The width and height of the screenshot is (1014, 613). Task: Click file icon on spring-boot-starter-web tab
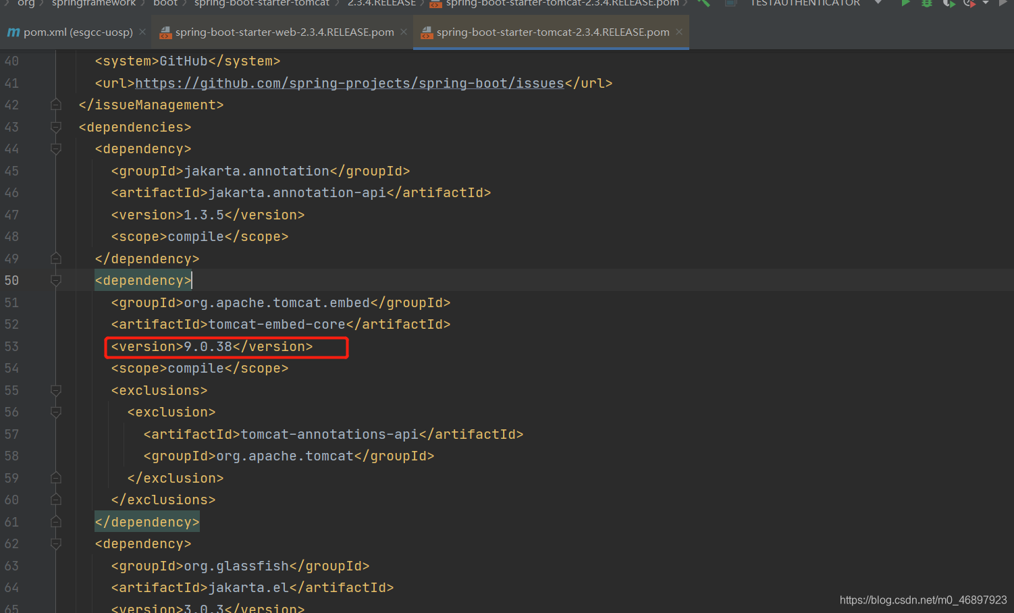[x=165, y=32]
